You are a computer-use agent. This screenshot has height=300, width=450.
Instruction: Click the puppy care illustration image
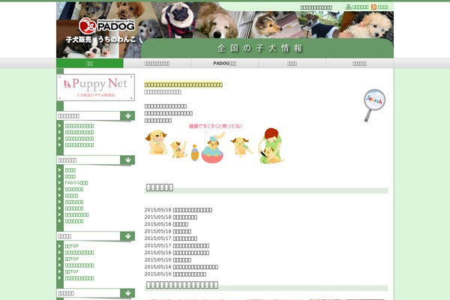click(x=214, y=143)
